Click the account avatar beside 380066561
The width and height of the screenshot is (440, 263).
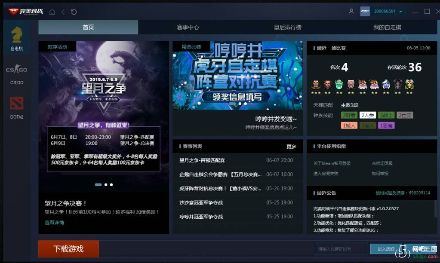pos(365,11)
